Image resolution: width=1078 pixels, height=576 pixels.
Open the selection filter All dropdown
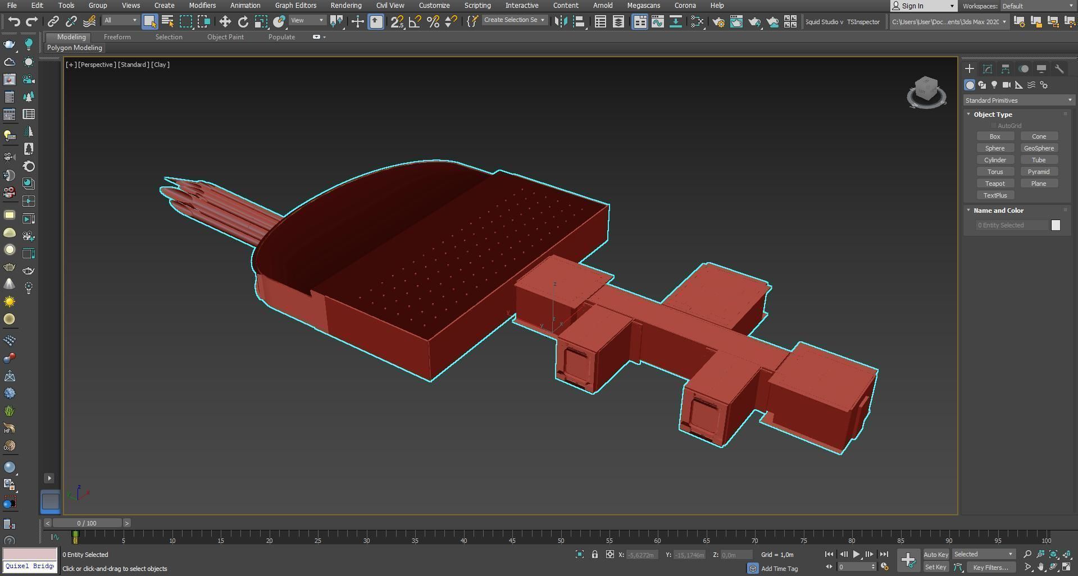[120, 21]
